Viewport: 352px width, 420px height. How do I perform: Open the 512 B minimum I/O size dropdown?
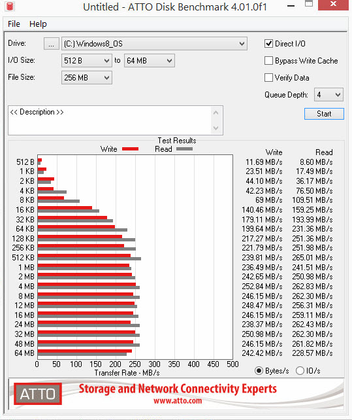tap(86, 61)
